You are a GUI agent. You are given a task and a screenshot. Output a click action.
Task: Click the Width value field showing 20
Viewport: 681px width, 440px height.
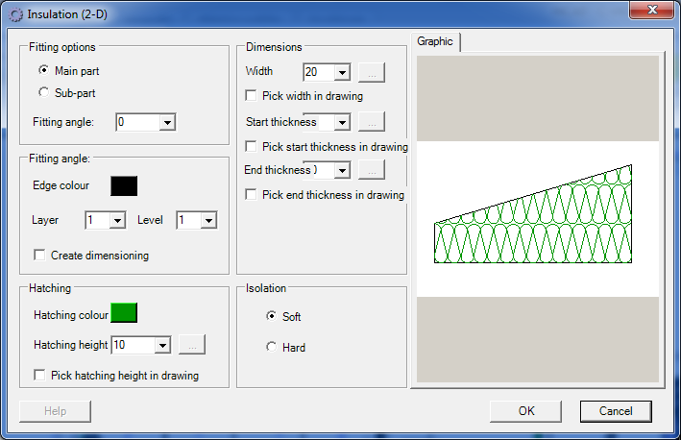pos(319,73)
